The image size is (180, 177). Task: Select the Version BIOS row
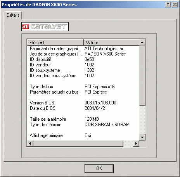(x=83, y=103)
